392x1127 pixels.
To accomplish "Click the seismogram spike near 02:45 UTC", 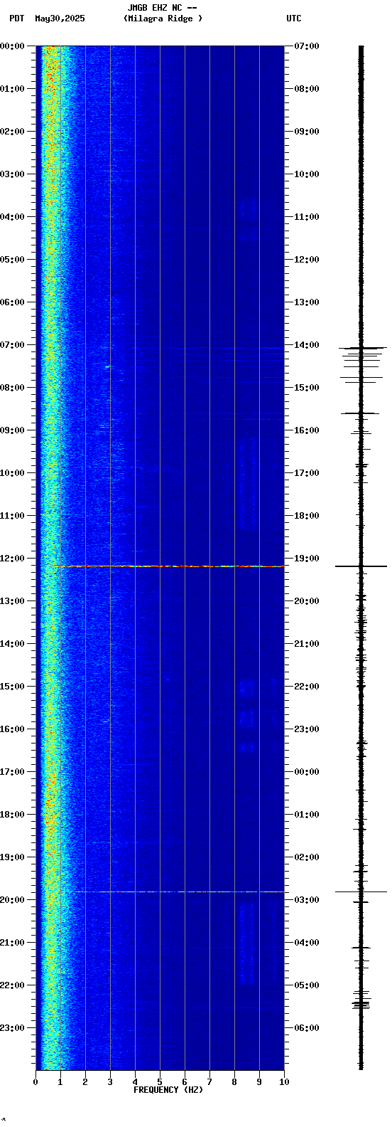I will 361,891.
